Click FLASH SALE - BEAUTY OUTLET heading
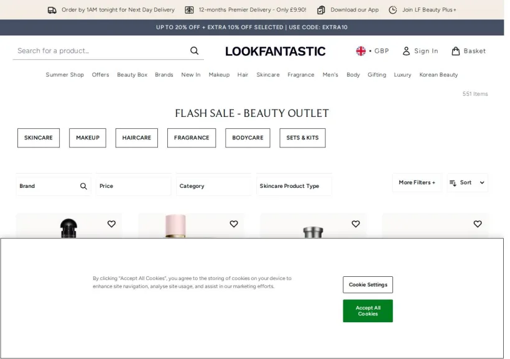 (252, 113)
